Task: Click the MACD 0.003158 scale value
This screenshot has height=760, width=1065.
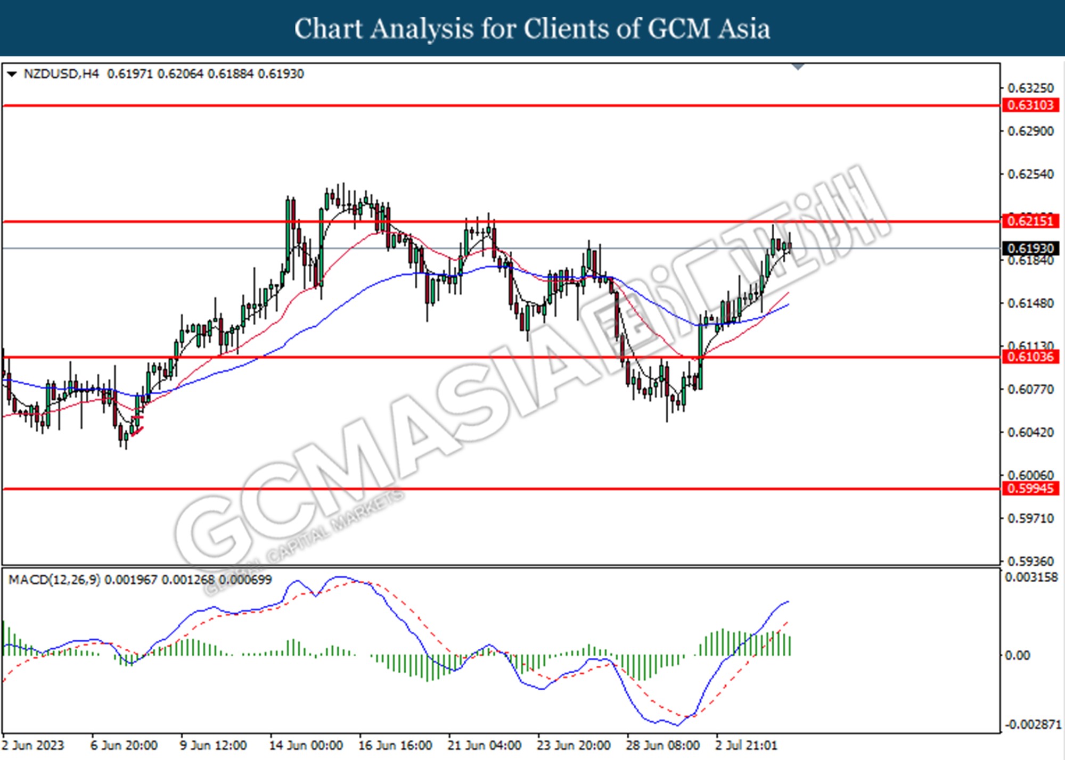Action: click(1031, 577)
